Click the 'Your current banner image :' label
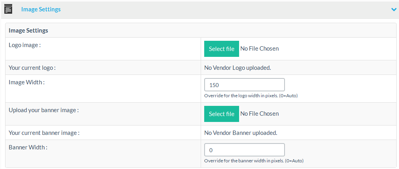 44,133
